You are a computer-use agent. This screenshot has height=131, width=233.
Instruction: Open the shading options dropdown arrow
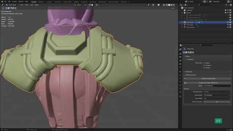176,5
